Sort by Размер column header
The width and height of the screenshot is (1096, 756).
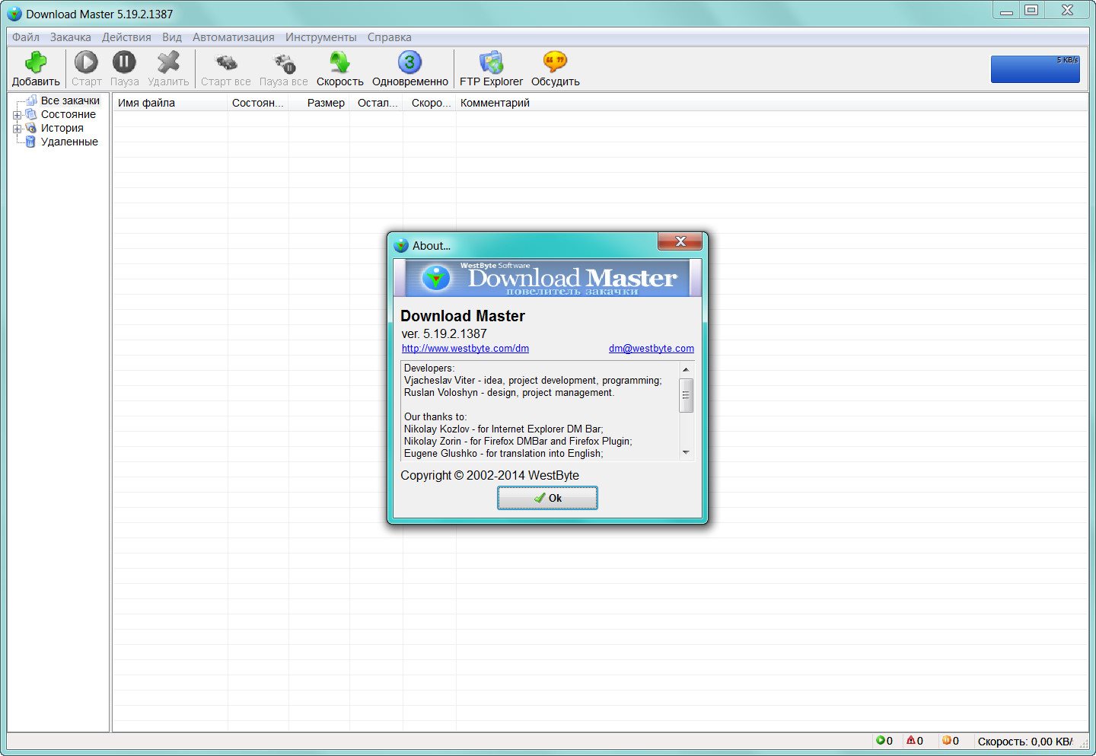pyautogui.click(x=319, y=103)
